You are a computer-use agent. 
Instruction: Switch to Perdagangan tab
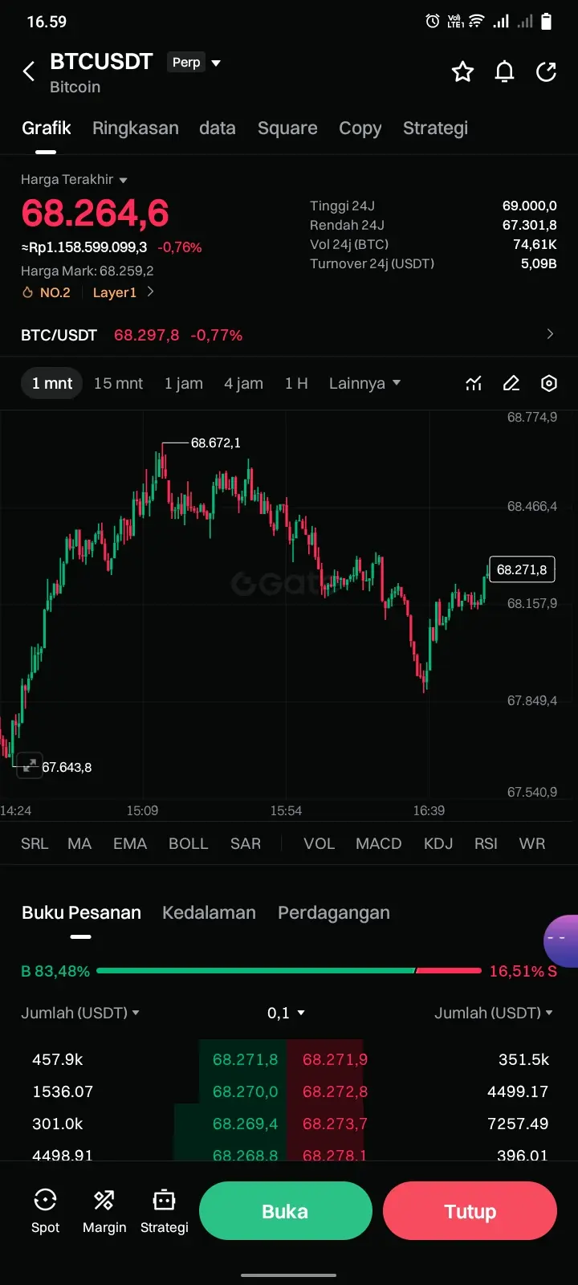tap(334, 913)
